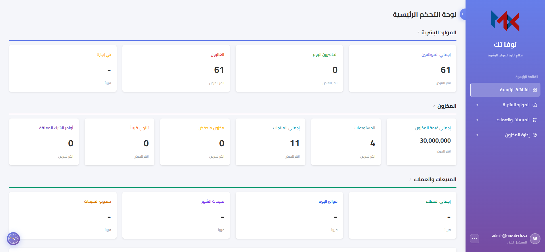Expand the المبيعات والعملاء sidebar dropdown arrow
This screenshot has width=545, height=252.
click(x=477, y=120)
